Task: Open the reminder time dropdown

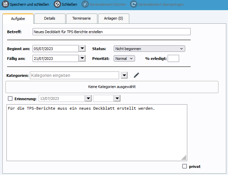Action: 117,99
